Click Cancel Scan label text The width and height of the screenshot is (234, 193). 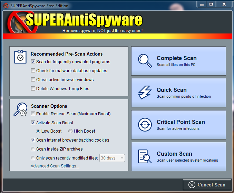click(211, 185)
